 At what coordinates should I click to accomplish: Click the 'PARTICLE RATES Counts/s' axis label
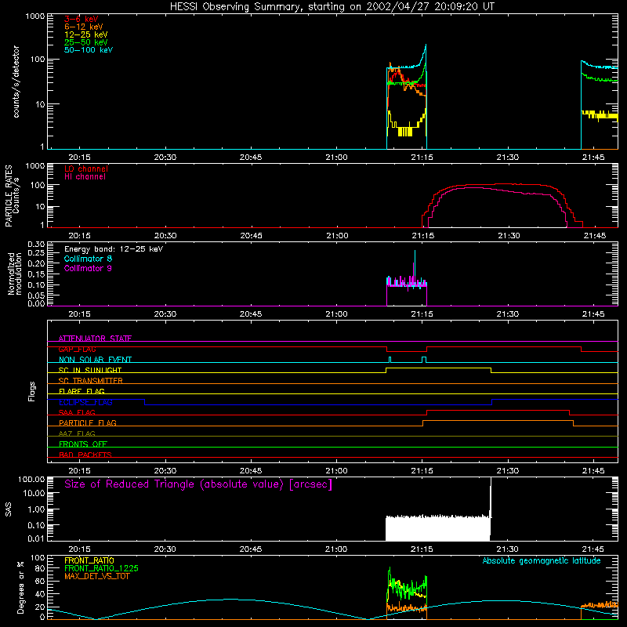[x=12, y=196]
